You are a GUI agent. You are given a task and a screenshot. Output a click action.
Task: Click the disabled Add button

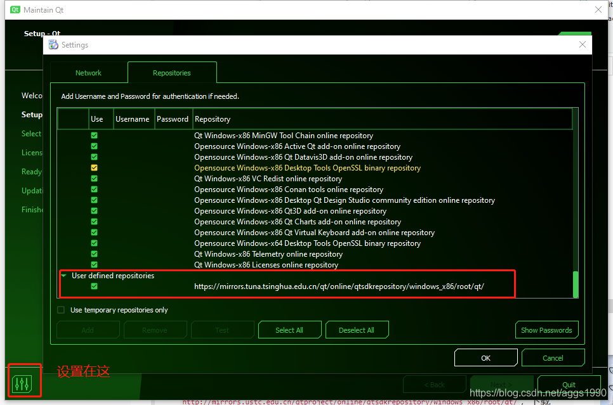pyautogui.click(x=88, y=330)
